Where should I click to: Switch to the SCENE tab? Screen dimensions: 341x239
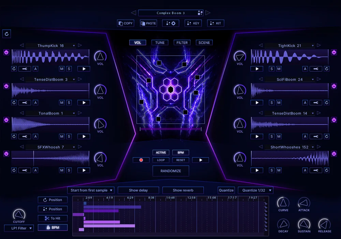coord(204,43)
